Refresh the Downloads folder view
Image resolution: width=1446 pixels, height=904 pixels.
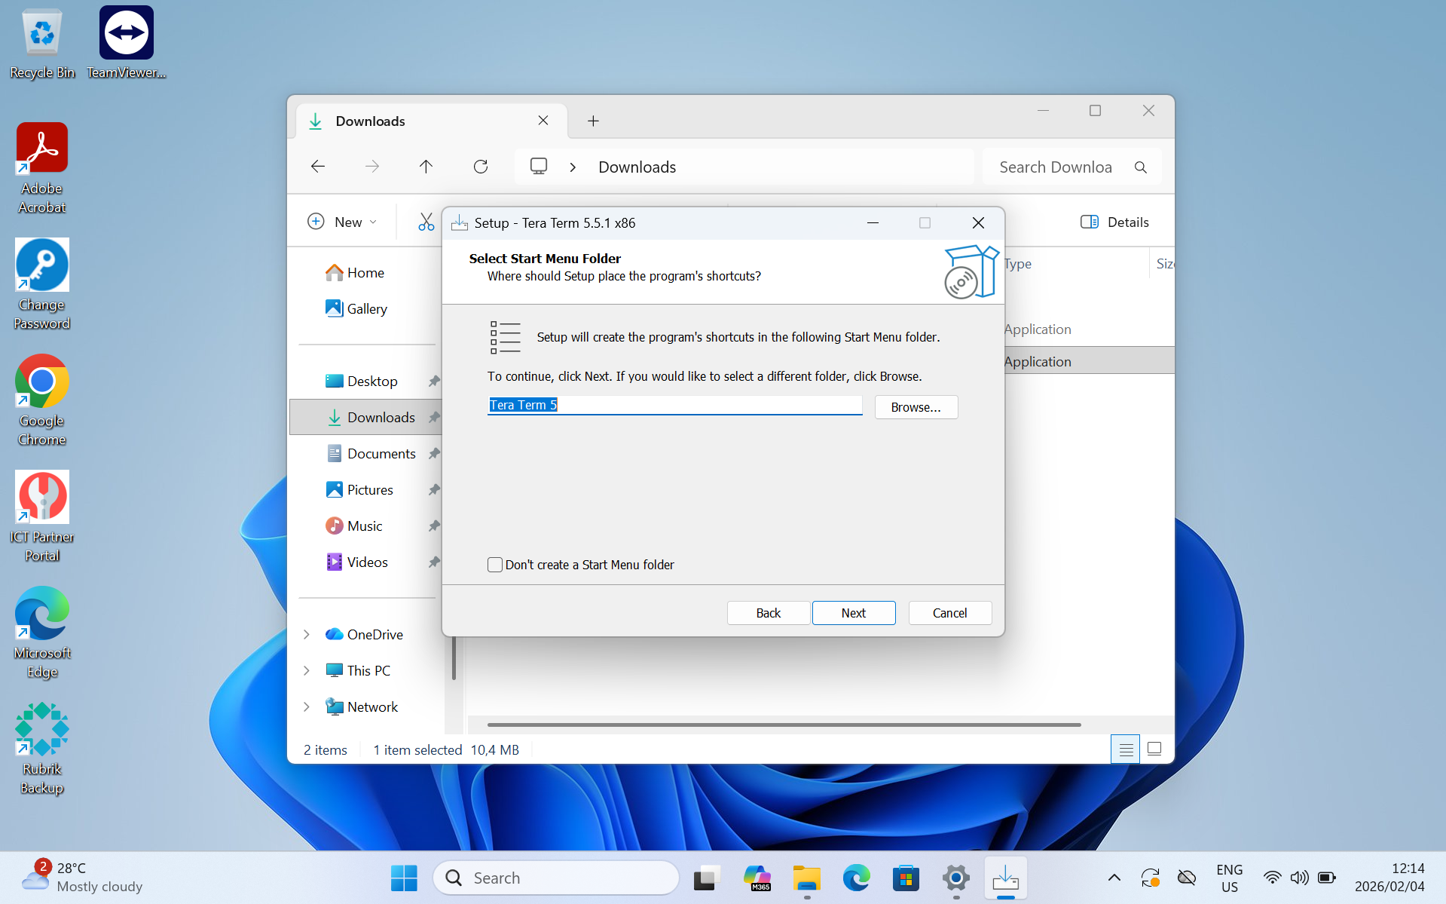point(481,167)
